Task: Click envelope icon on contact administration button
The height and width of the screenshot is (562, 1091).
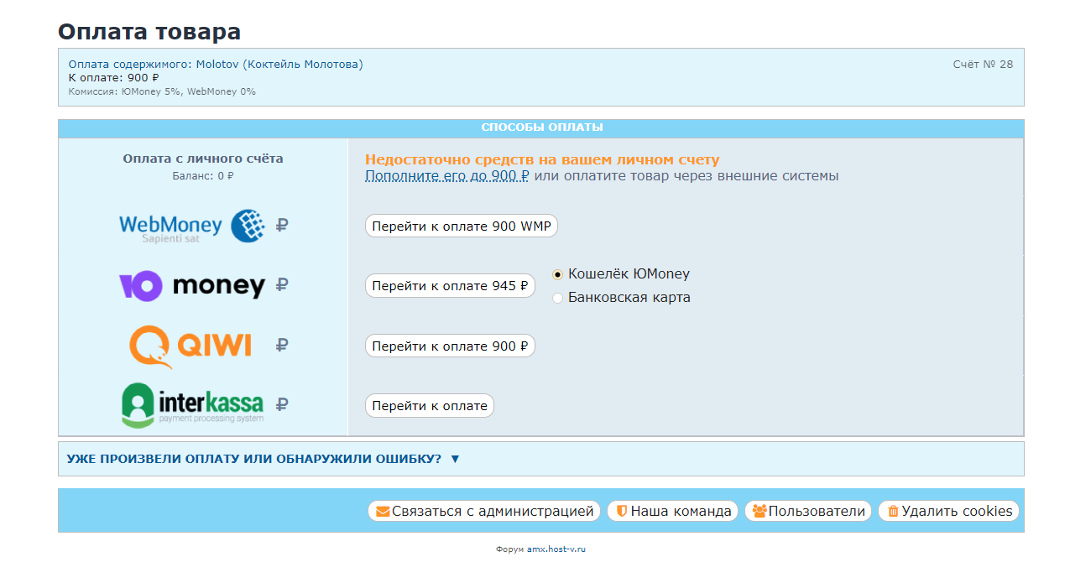Action: 382,511
